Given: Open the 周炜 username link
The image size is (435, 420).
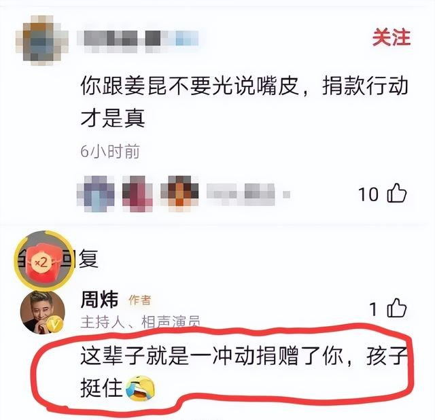Looking at the screenshot, I should click(99, 300).
